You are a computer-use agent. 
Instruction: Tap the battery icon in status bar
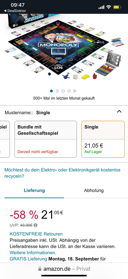click(117, 7)
